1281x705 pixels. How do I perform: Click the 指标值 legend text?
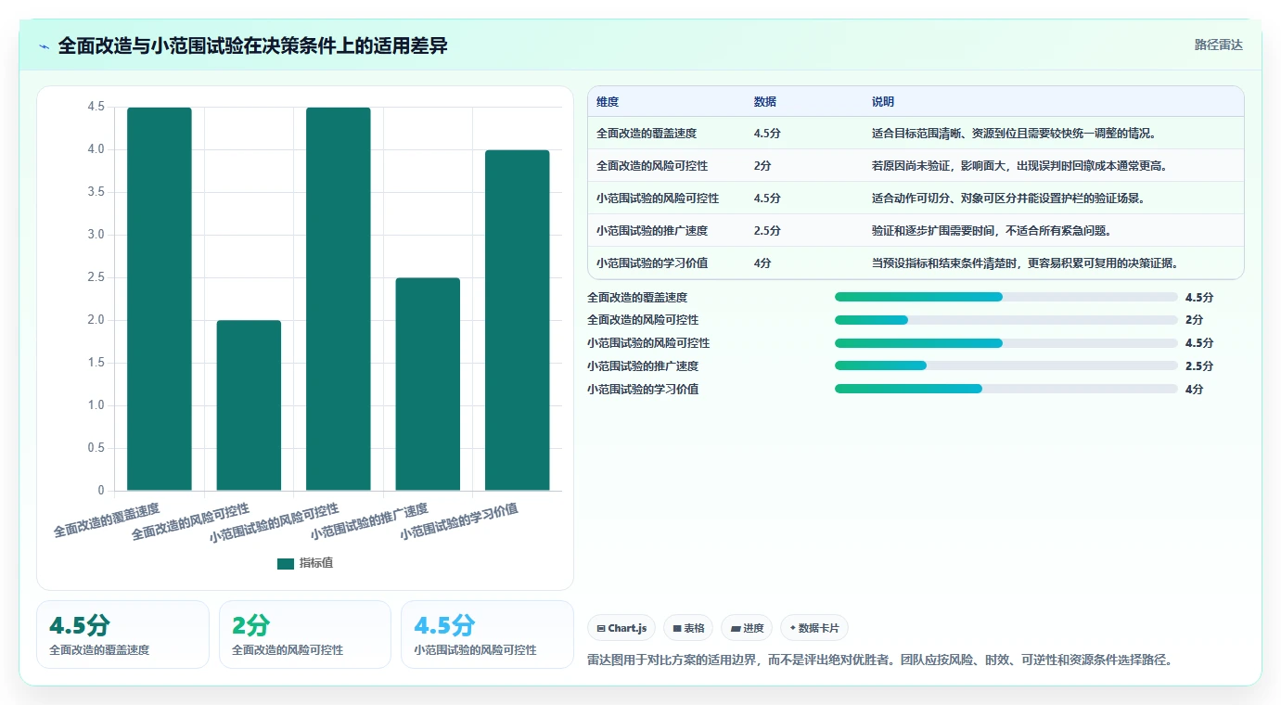tap(316, 564)
